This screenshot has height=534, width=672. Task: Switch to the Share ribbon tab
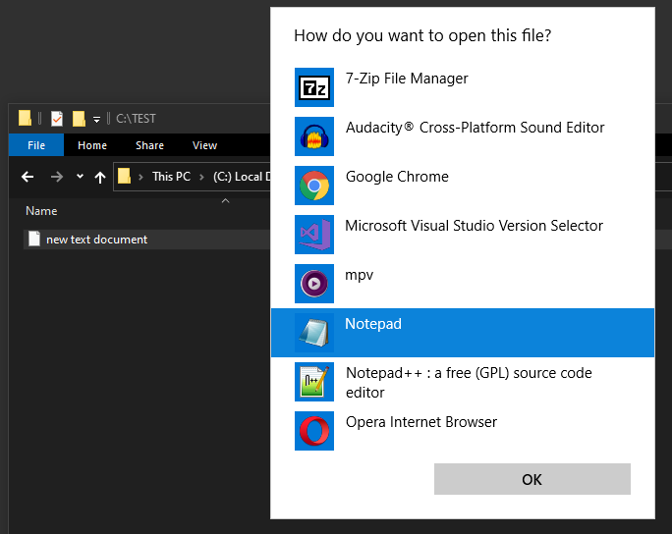click(149, 145)
